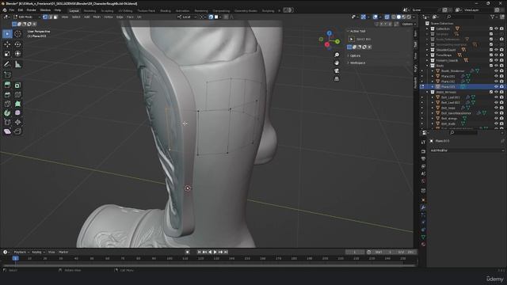Screen dimensions: 507x285
Task: Click the red X axis gizmo
Action: click(x=327, y=44)
